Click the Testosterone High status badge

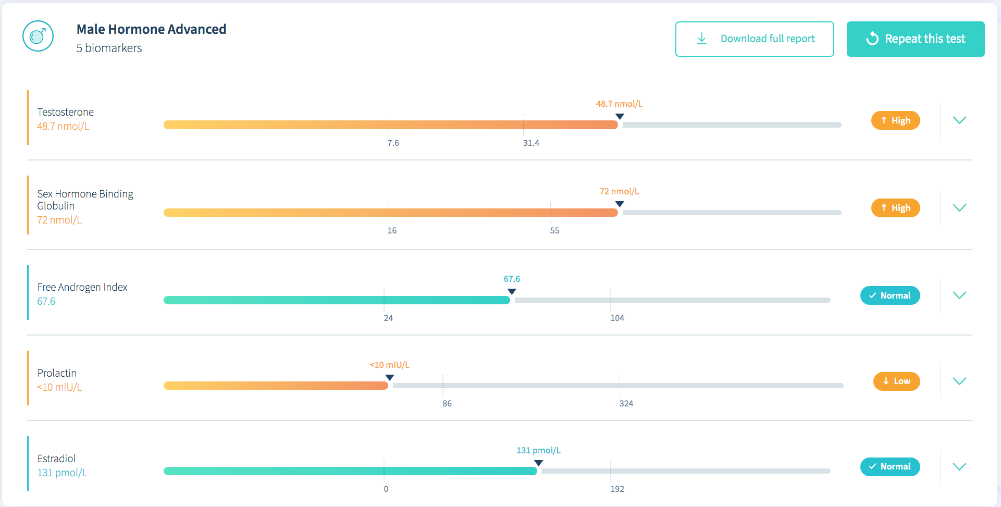pyautogui.click(x=895, y=120)
